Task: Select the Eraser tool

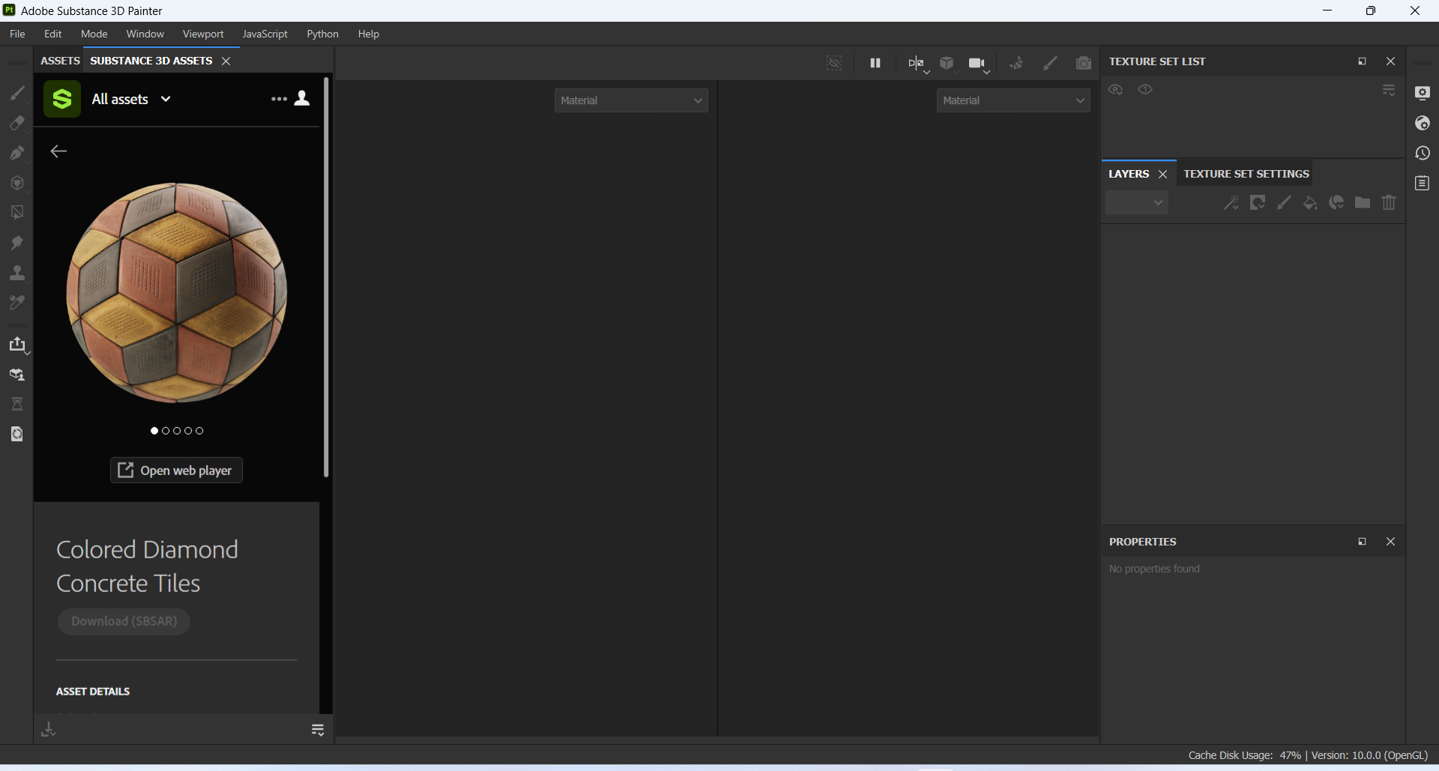Action: (17, 123)
